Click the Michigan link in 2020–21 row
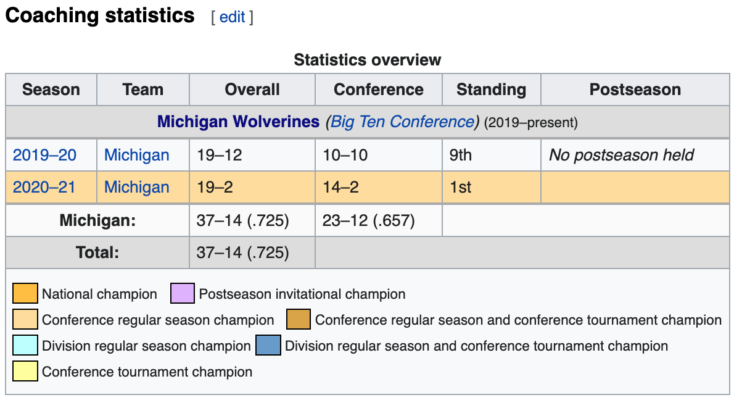This screenshot has height=400, width=734. tap(137, 187)
